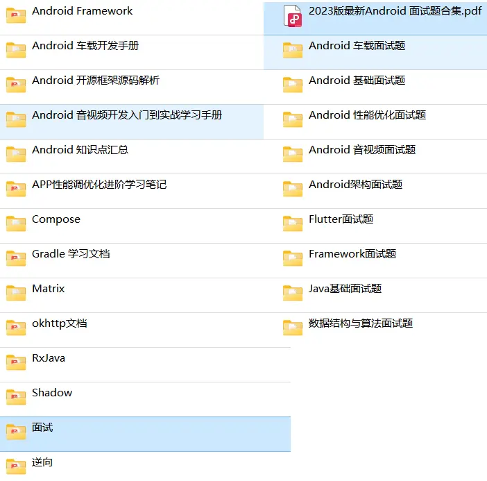
Task: Select the 逆向 folder name
Action: pyautogui.click(x=42, y=462)
